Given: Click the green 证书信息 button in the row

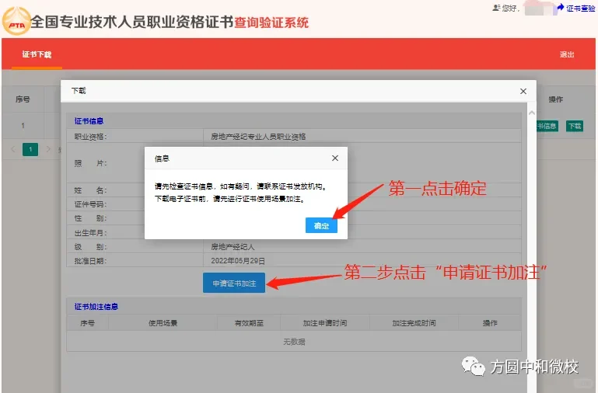Looking at the screenshot, I should [547, 126].
